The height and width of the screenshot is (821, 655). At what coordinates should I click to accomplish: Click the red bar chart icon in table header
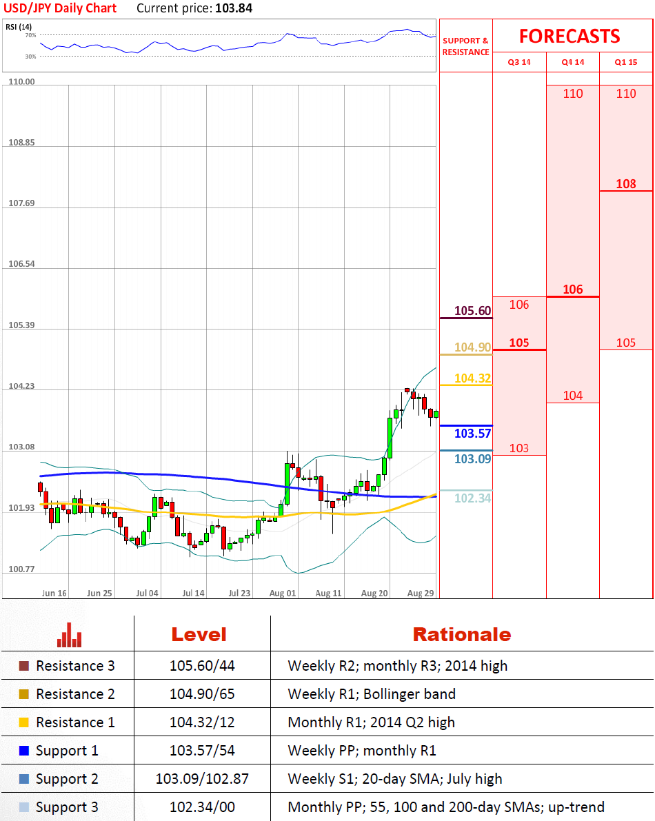point(69,635)
